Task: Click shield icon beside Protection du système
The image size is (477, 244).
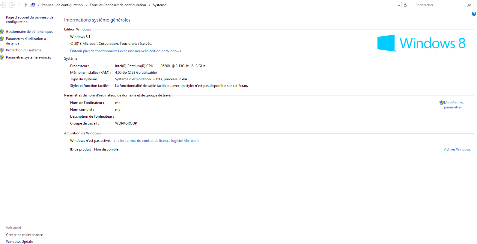Action: 2,50
